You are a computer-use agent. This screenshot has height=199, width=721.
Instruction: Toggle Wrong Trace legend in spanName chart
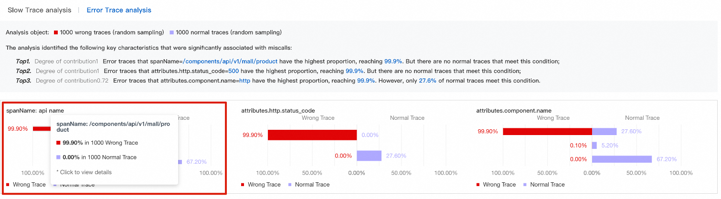click(x=26, y=185)
